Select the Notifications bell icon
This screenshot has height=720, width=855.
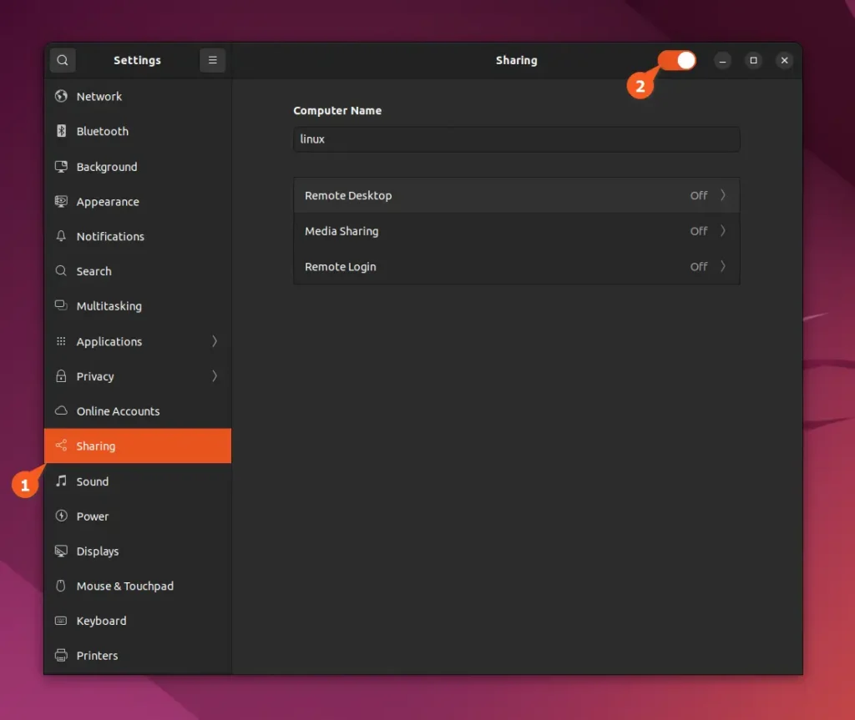[x=61, y=236]
